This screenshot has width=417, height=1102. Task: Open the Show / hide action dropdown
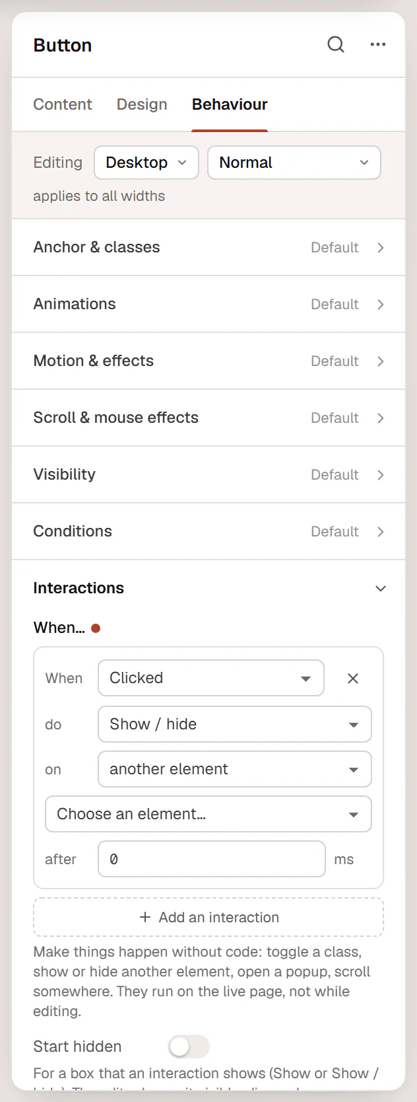[235, 724]
